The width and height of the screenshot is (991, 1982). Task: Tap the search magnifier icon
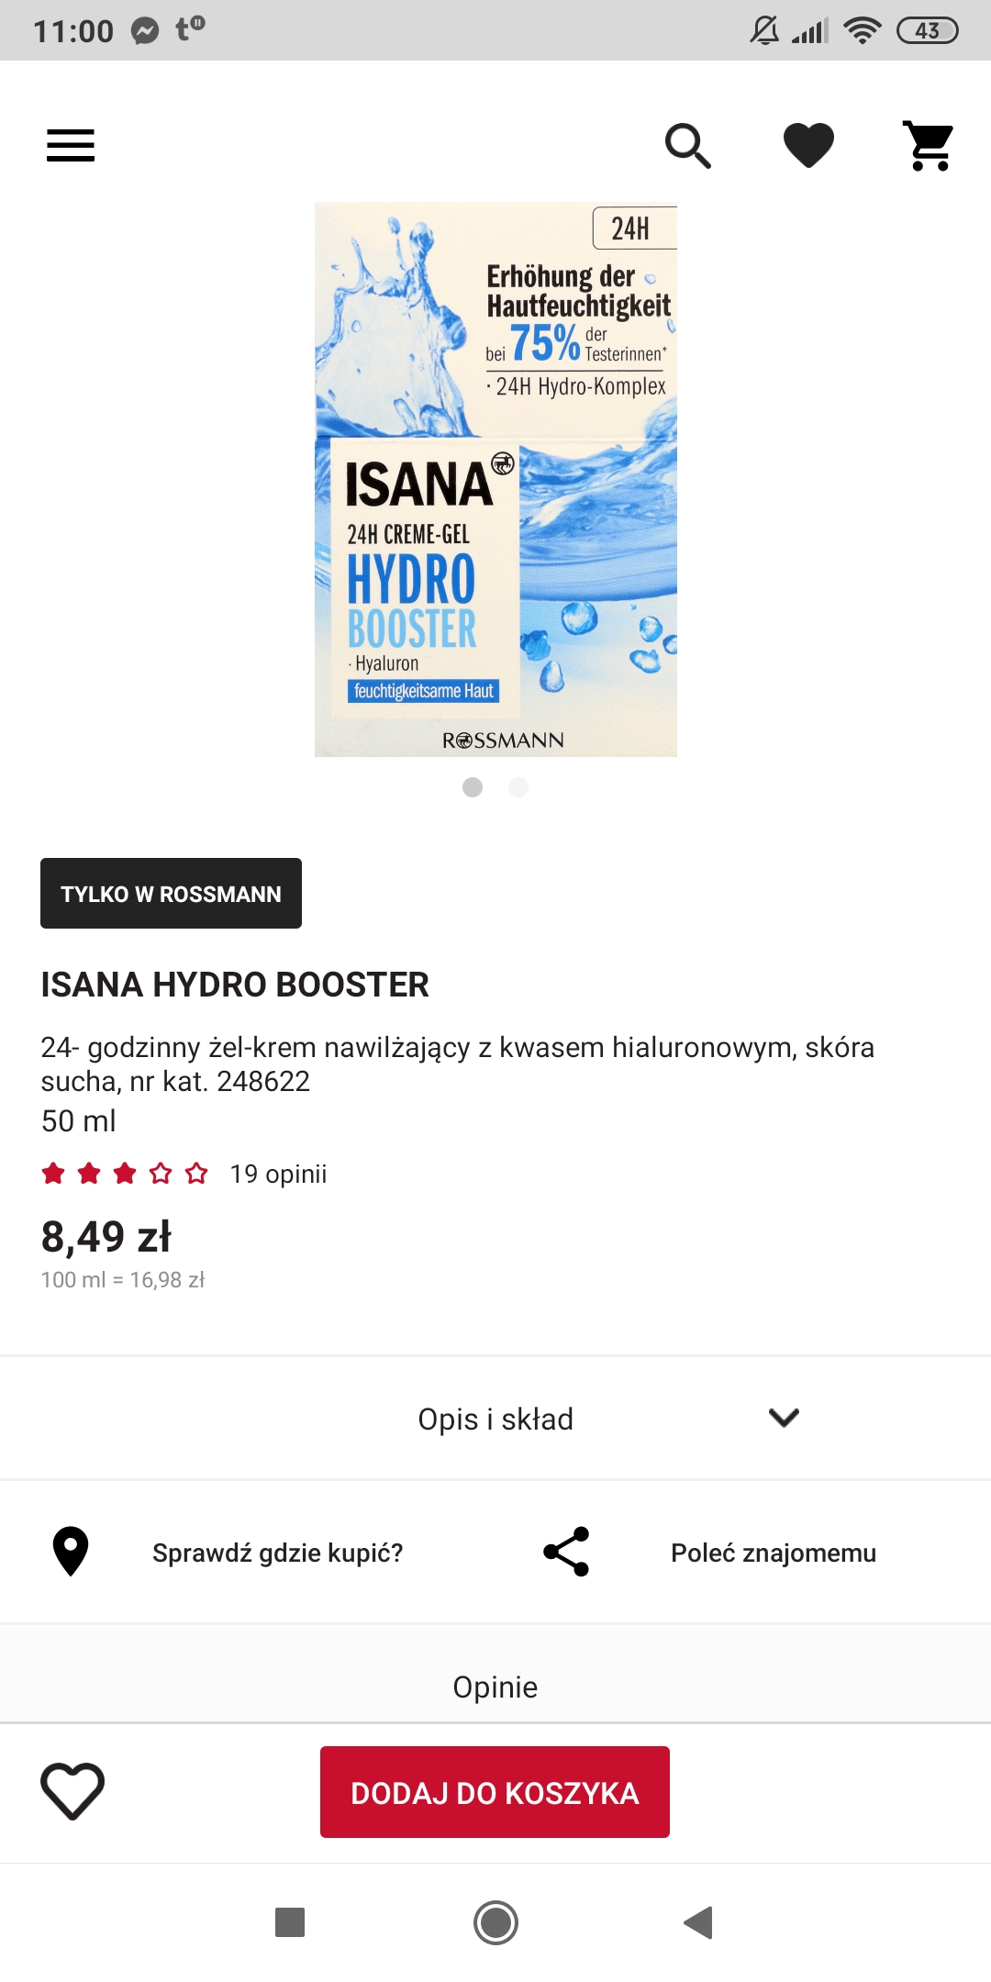(x=687, y=146)
